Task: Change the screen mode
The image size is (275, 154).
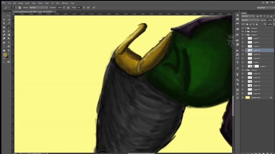Action: (9, 62)
